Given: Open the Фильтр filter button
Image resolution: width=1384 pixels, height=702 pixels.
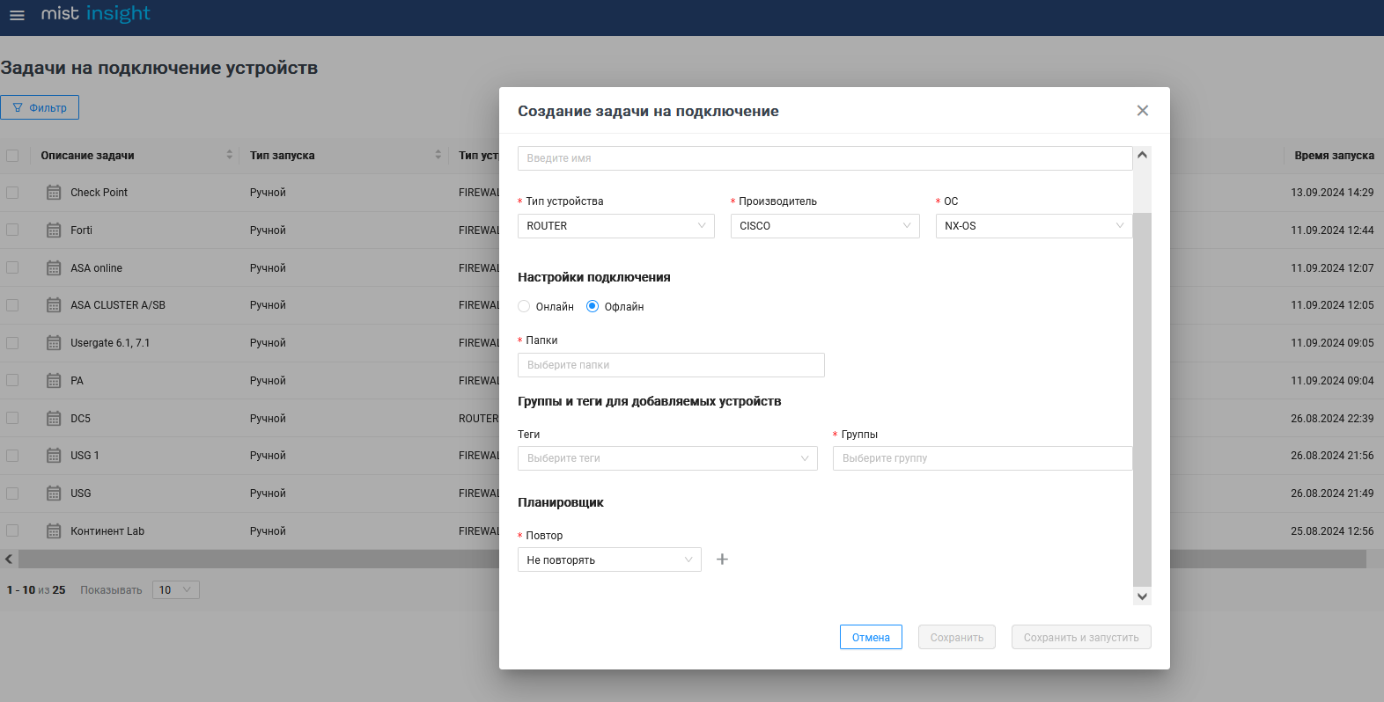Looking at the screenshot, I should coord(40,107).
